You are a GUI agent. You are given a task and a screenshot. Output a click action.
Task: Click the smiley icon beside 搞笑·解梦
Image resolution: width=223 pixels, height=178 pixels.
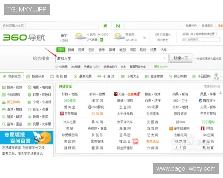[x=4, y=117]
